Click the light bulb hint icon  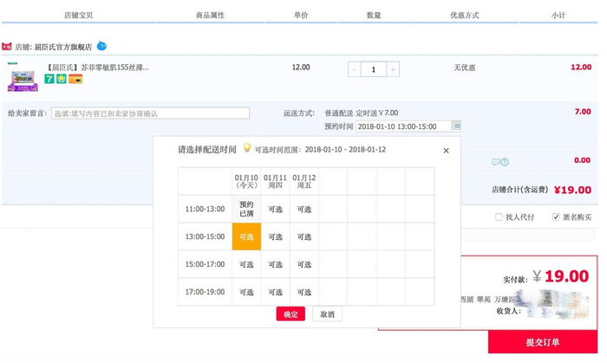[246, 147]
